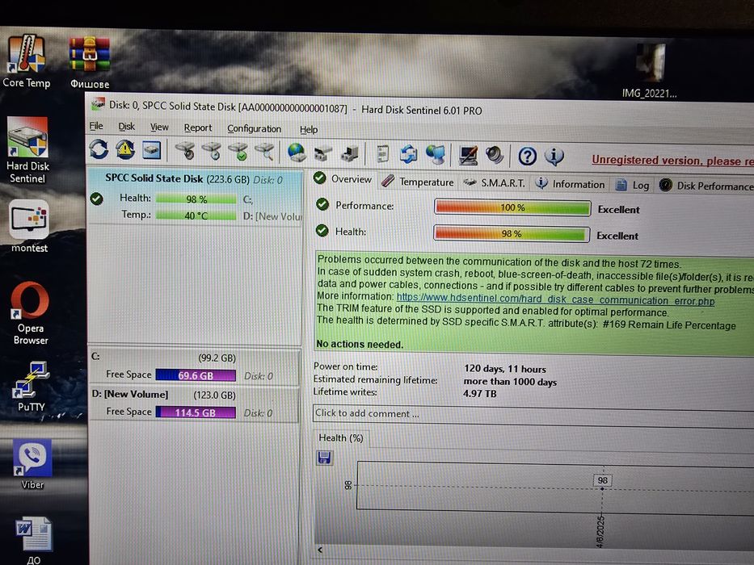This screenshot has width=754, height=565.
Task: Click the '4.97 TB' lifetime writes value
Action: [479, 394]
